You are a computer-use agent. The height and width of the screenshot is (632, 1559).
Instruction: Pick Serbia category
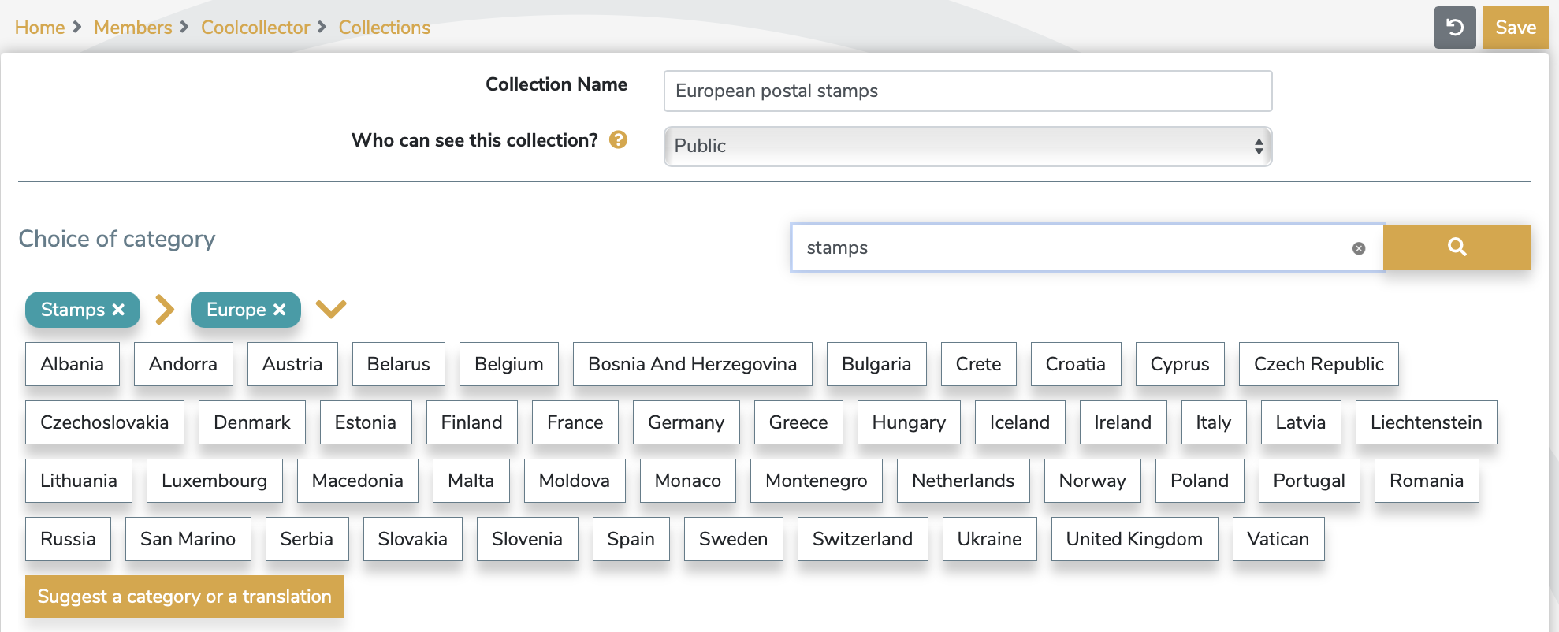pyautogui.click(x=307, y=539)
